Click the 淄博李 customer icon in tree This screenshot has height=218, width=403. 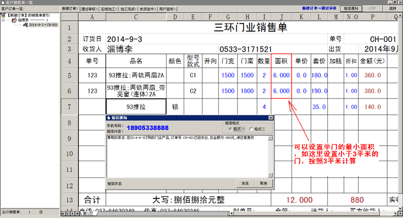tap(14, 20)
